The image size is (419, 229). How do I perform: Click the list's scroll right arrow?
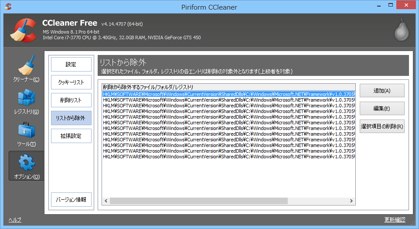point(351,201)
